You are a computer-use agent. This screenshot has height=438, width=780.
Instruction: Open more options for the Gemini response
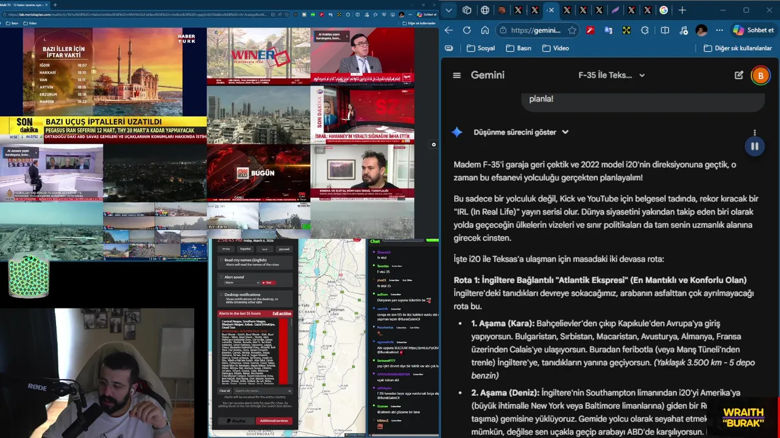point(754,133)
